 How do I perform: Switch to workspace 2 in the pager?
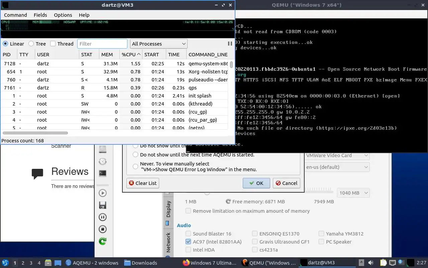coord(23,263)
